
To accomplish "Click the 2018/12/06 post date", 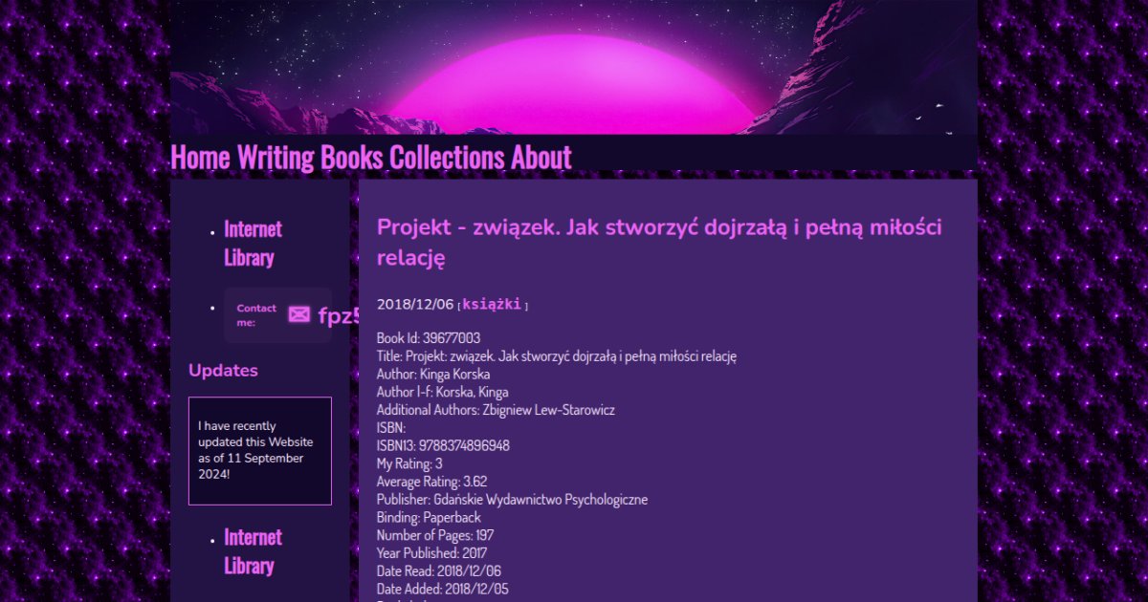I will (x=415, y=304).
